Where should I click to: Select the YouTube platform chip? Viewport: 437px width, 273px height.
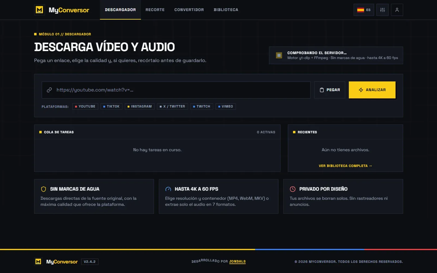[85, 106]
